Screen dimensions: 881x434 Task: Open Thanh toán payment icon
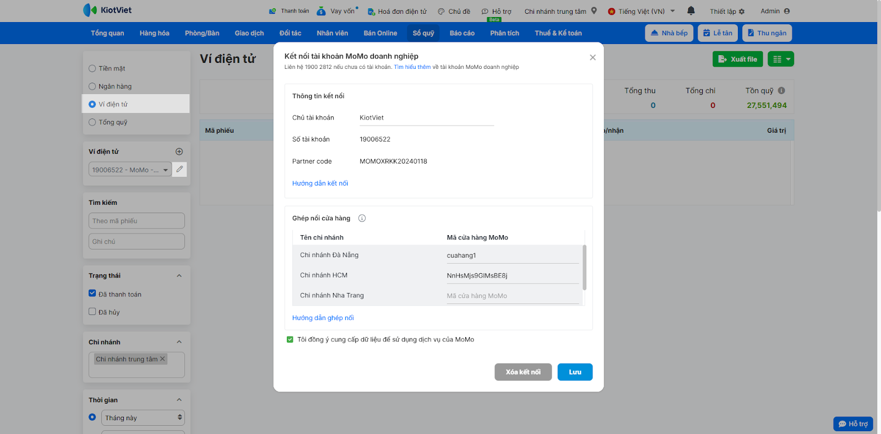pyautogui.click(x=272, y=11)
